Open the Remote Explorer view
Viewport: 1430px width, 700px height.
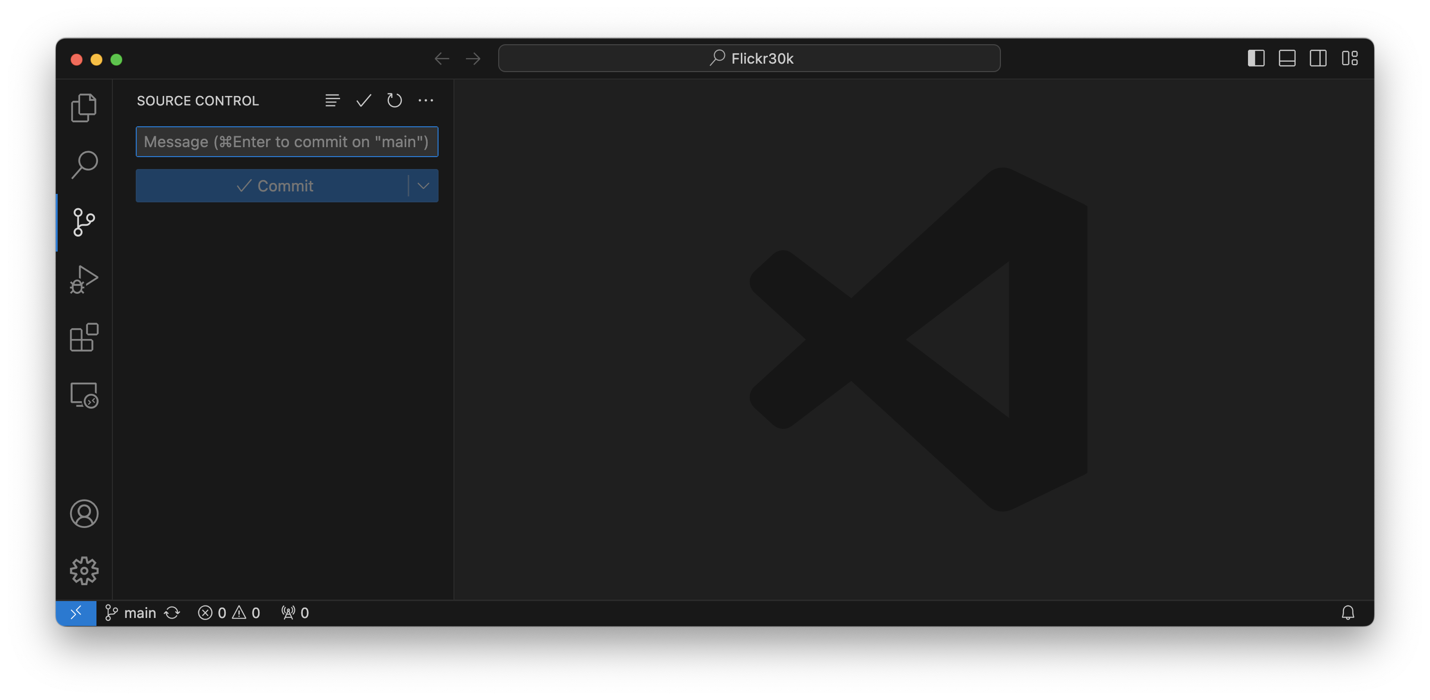pyautogui.click(x=84, y=395)
